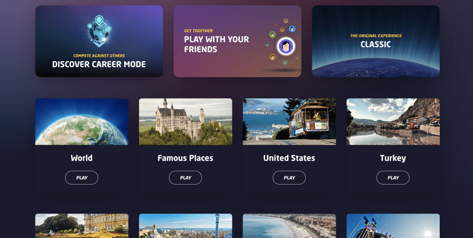Click the Famous Places castle thumbnail
Screen dimensions: 473x238
(x=186, y=122)
